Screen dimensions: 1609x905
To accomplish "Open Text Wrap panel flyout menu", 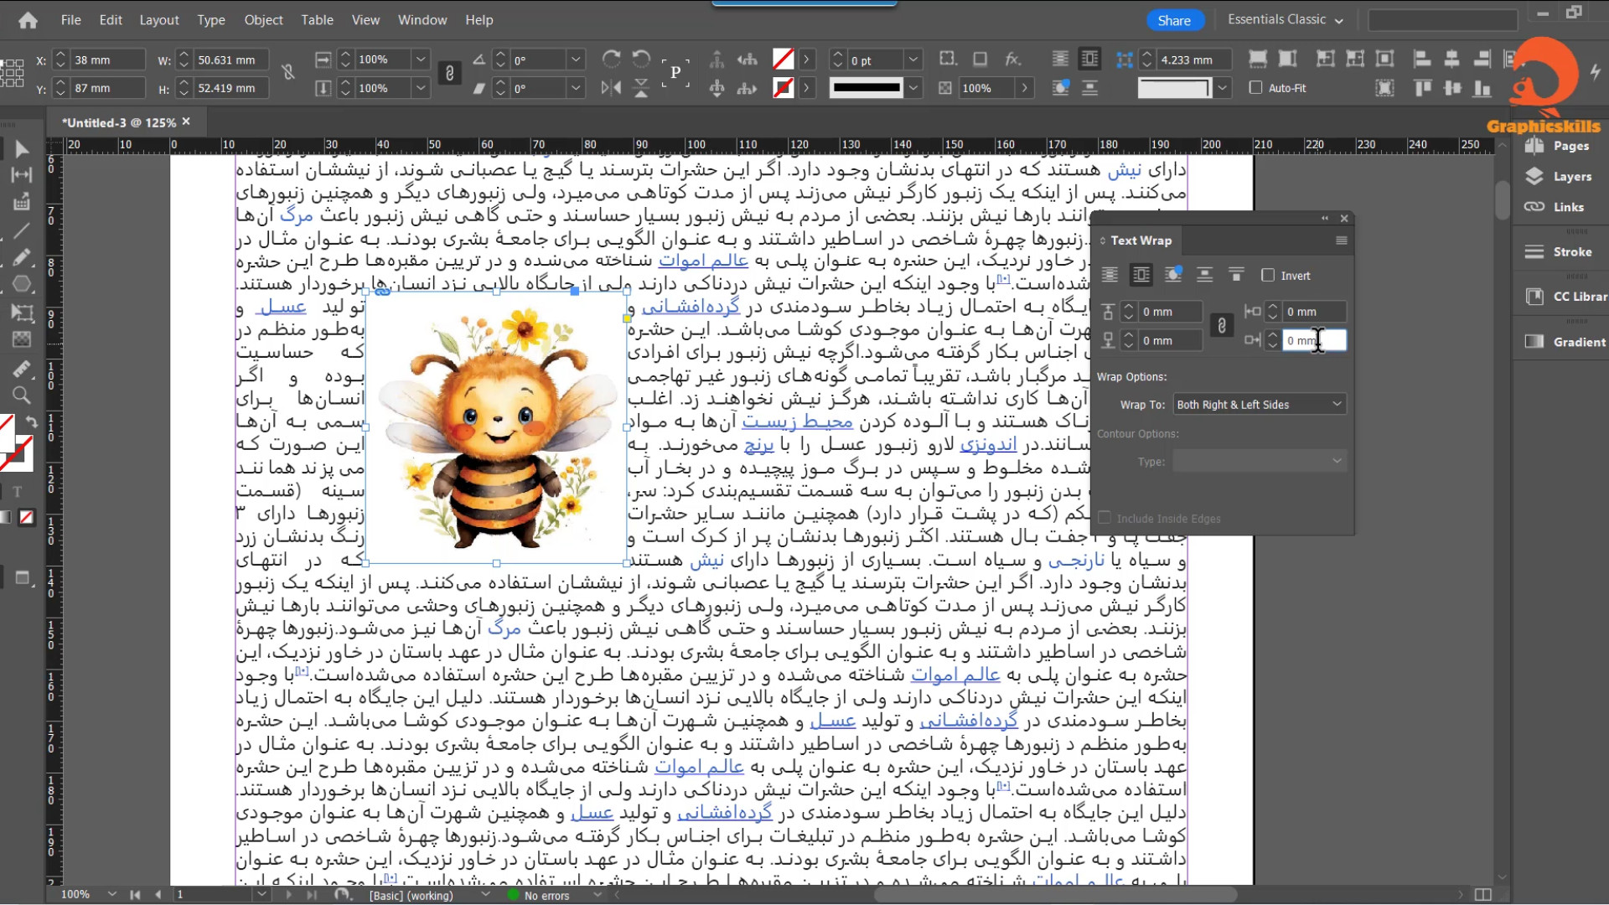I will pos(1341,240).
